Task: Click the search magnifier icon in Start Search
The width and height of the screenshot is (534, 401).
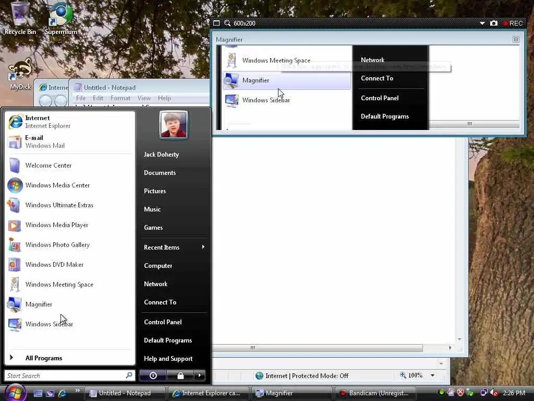Action: pyautogui.click(x=129, y=375)
